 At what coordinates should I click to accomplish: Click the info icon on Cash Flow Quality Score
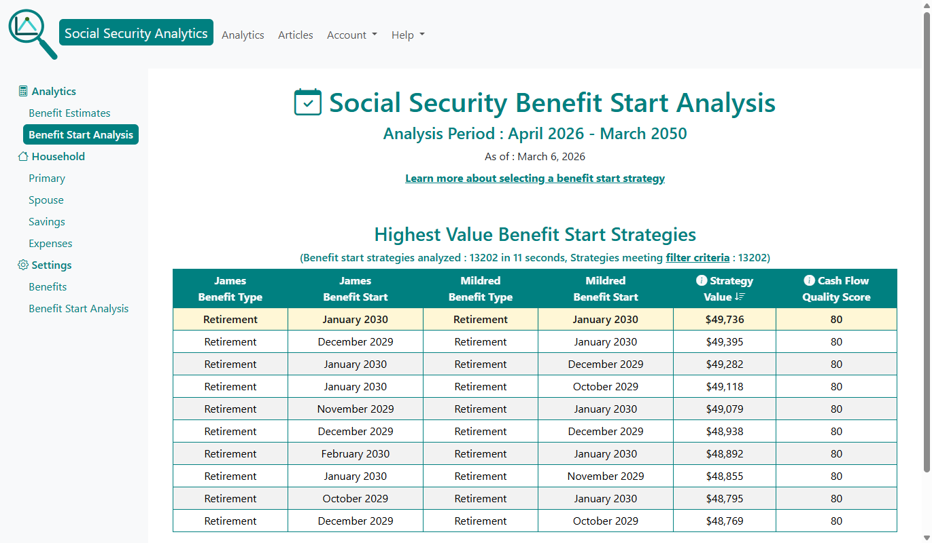point(812,280)
